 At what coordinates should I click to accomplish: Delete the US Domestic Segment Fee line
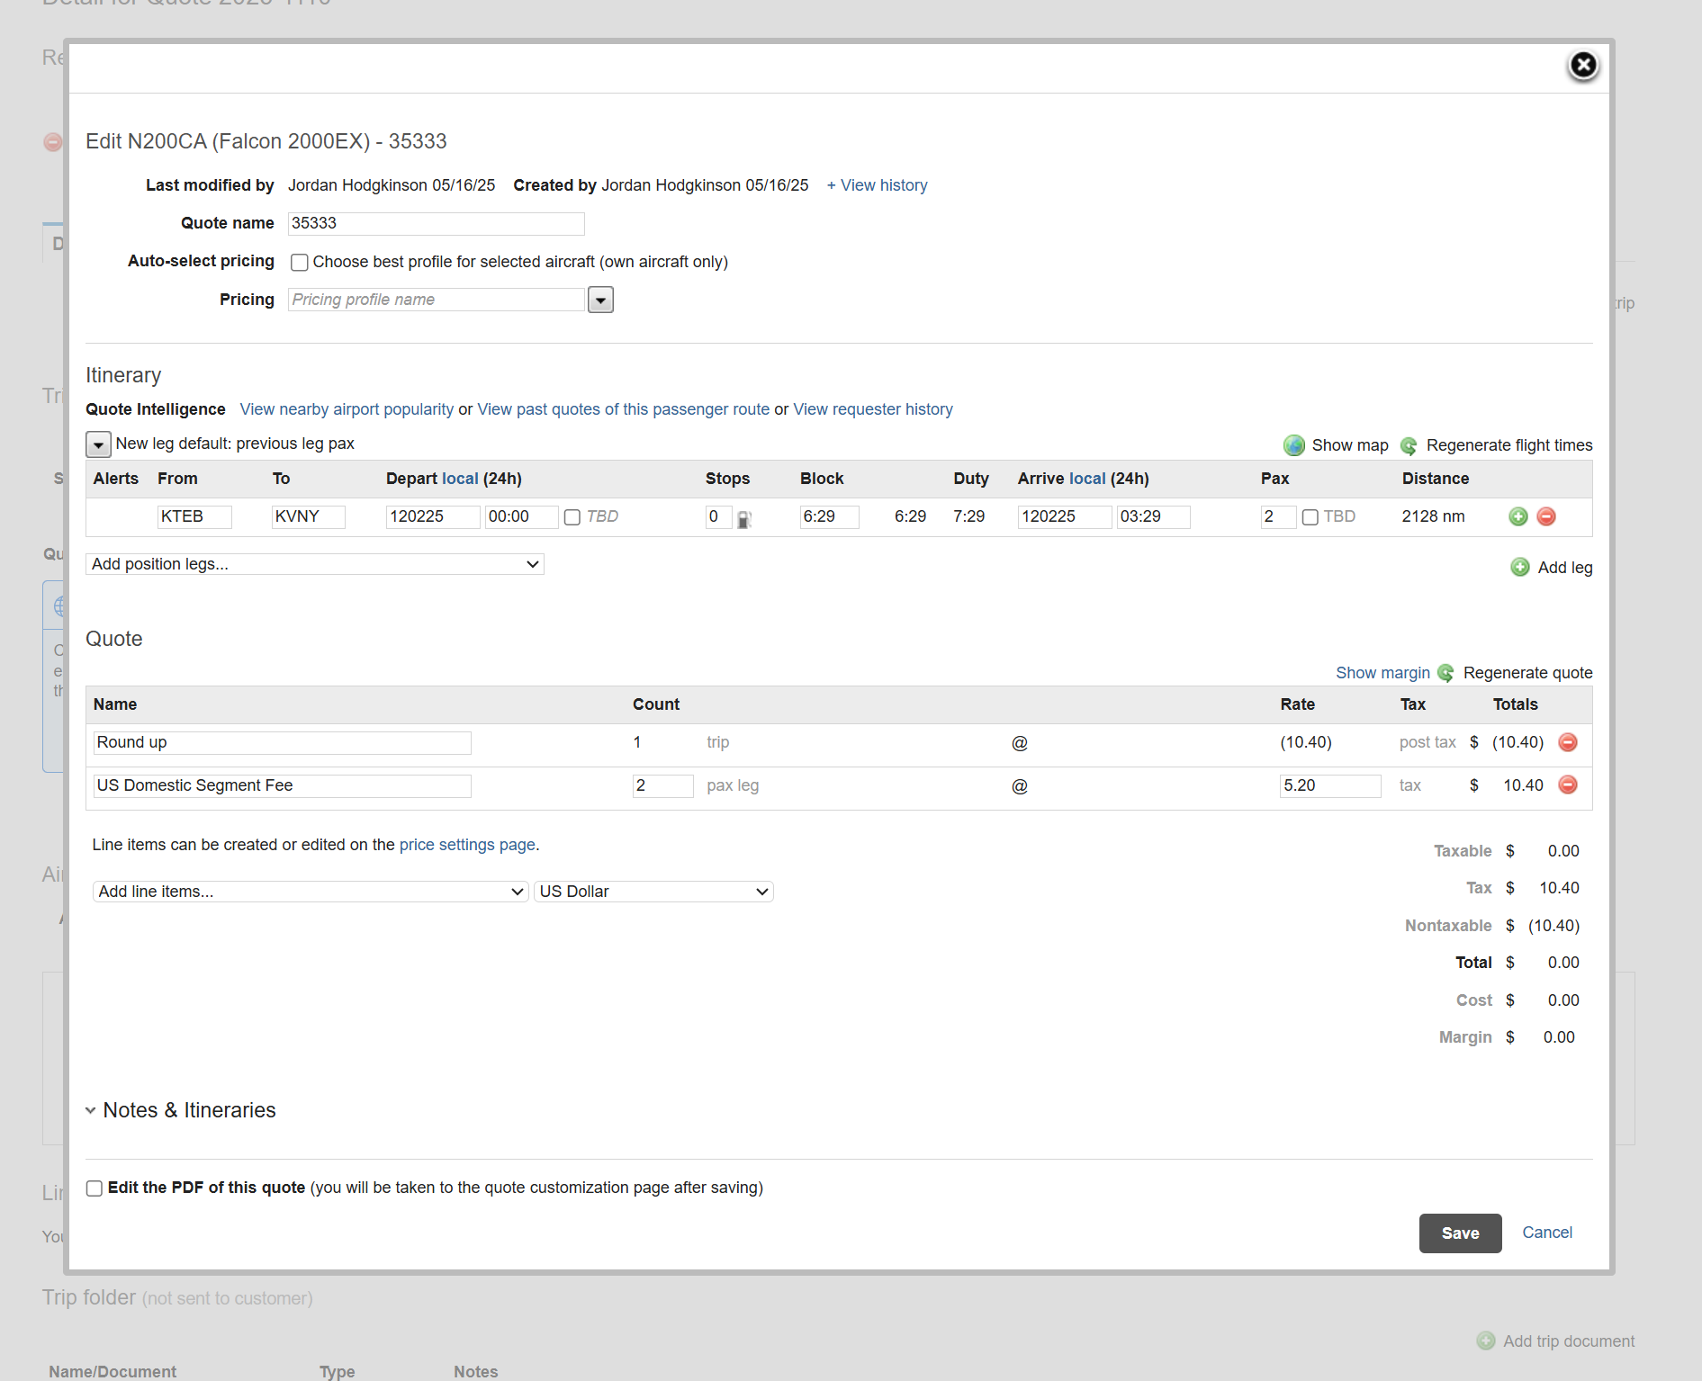tap(1568, 785)
